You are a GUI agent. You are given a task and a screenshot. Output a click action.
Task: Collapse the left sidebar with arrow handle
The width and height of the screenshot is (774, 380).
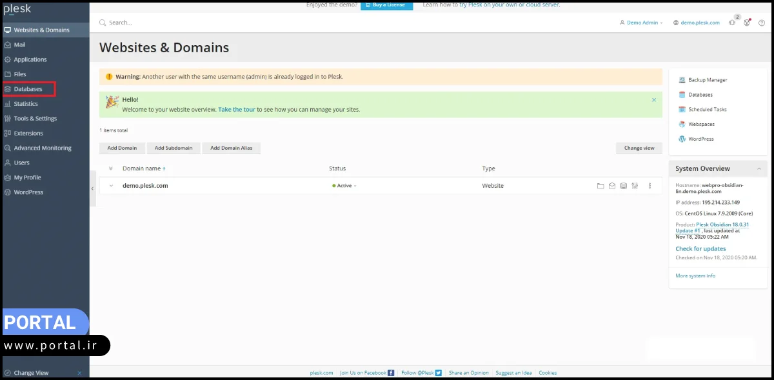point(92,188)
